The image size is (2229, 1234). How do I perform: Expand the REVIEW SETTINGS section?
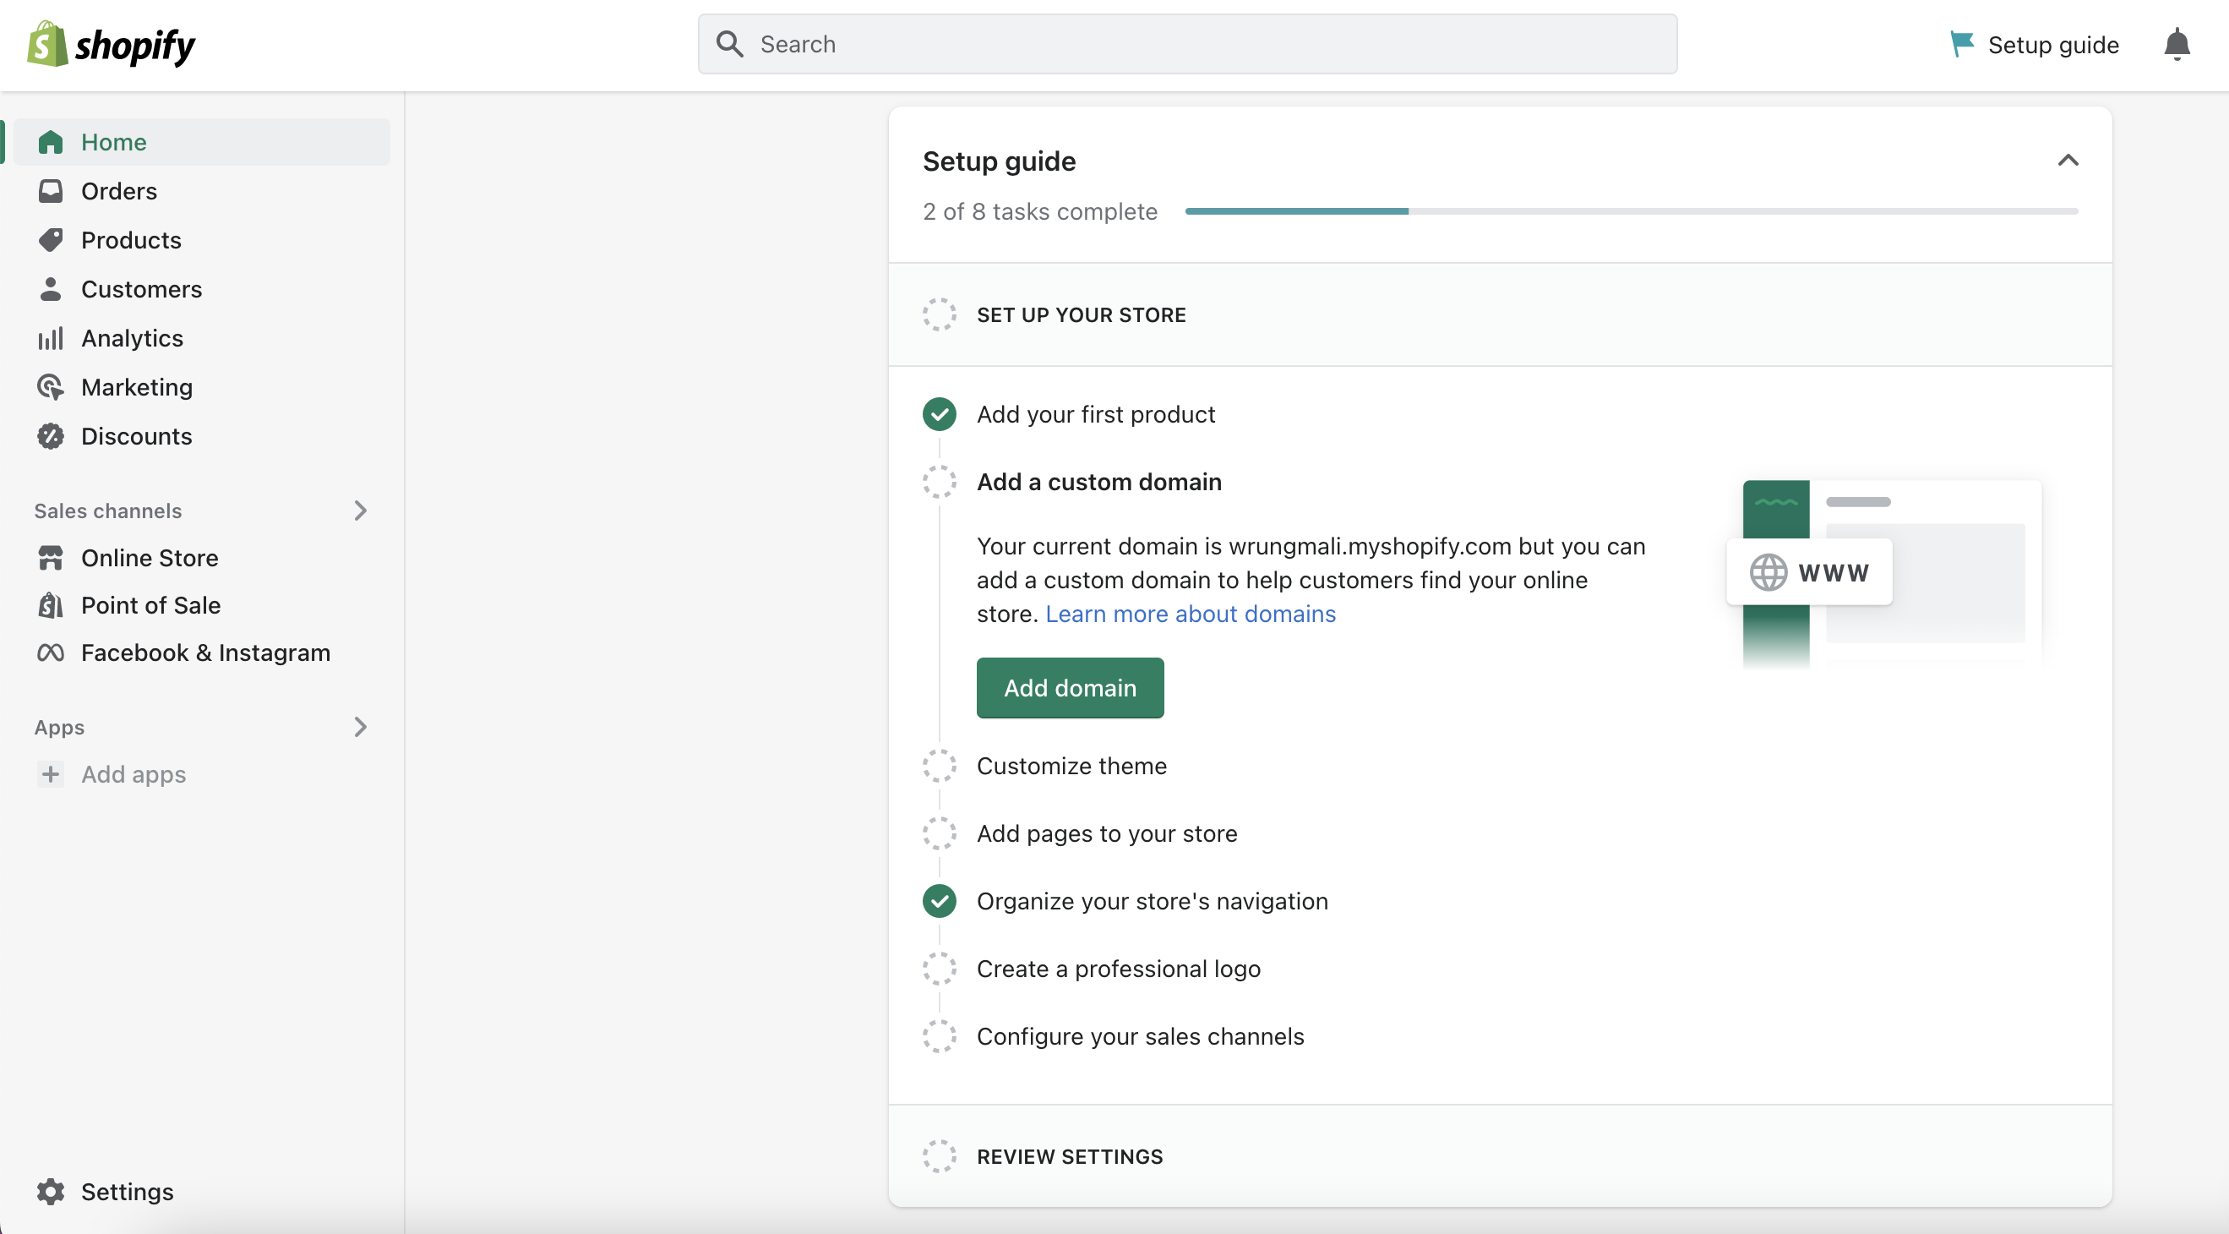coord(1500,1156)
